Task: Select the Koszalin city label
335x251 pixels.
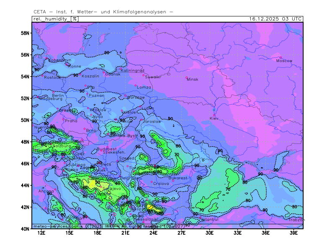Action: pyautogui.click(x=90, y=76)
